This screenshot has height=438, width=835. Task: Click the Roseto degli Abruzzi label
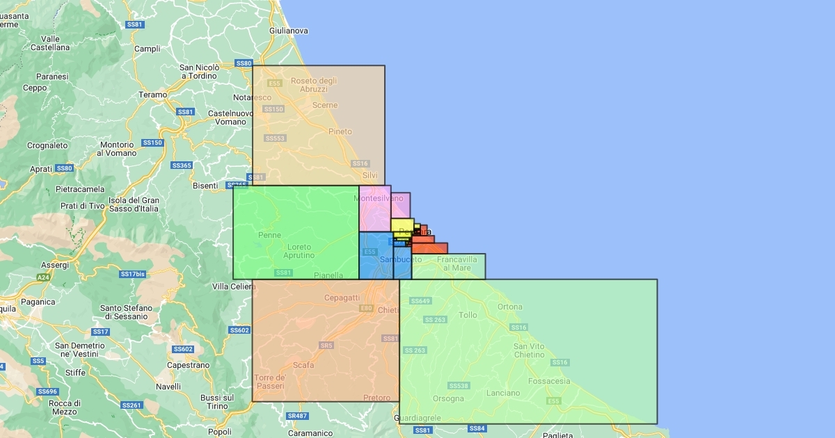coord(314,85)
